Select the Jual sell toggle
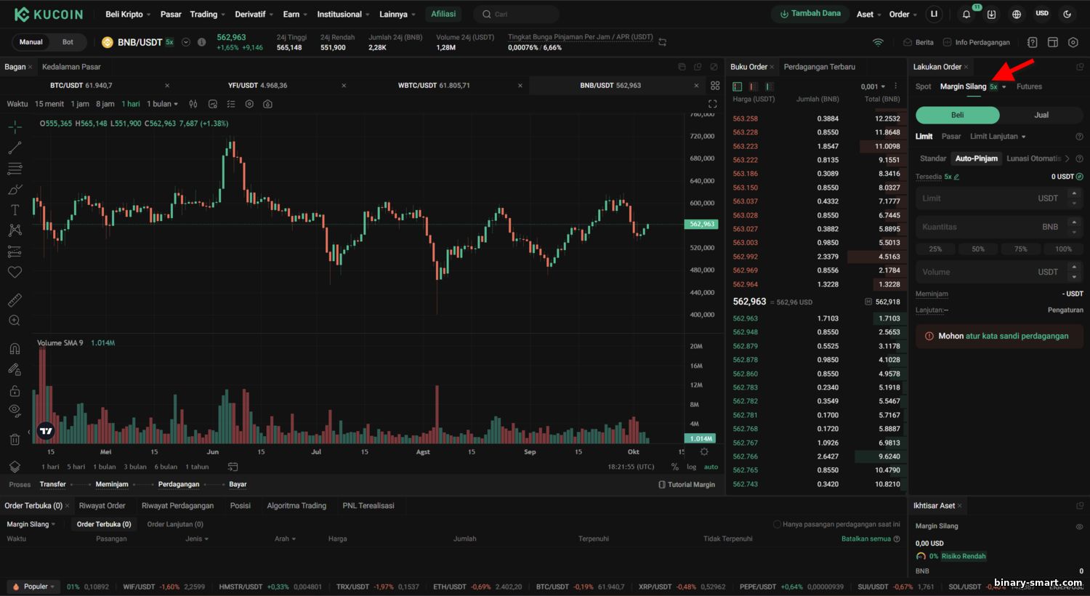1090x596 pixels. pyautogui.click(x=1041, y=115)
